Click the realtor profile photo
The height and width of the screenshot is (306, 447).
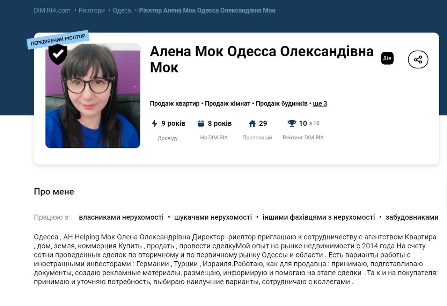click(93, 96)
